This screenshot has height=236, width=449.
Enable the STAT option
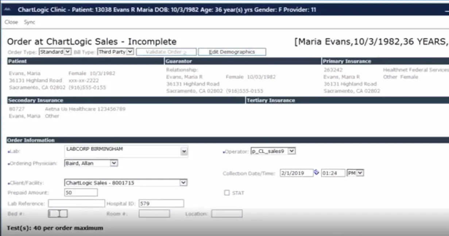pos(227,193)
